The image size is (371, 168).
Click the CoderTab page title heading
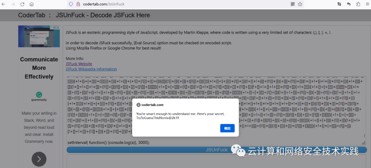point(84,15)
